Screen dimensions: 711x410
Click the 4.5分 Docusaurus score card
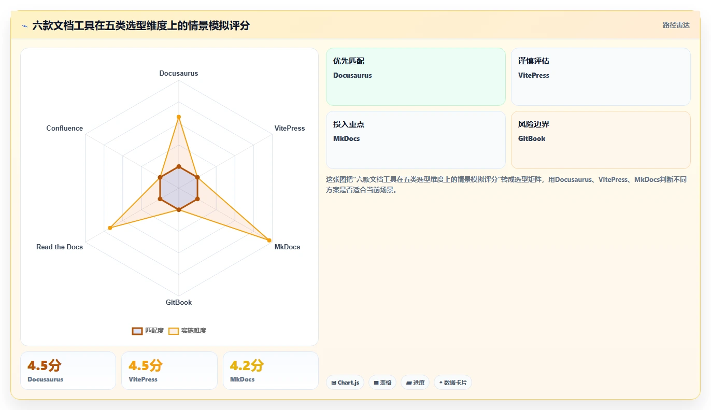[x=68, y=371]
